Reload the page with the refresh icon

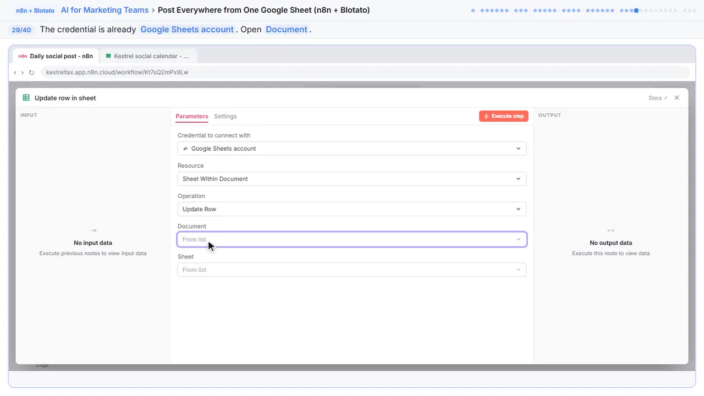31,72
